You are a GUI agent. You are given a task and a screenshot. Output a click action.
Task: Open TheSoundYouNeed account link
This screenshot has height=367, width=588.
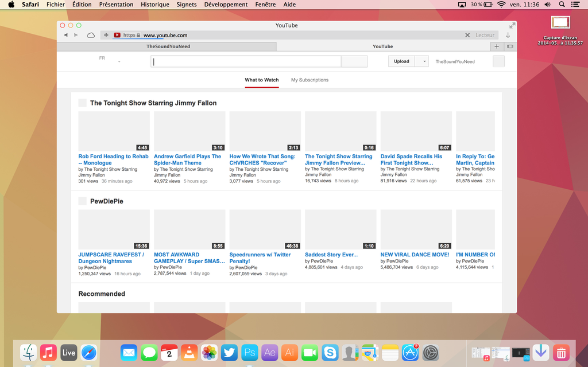coord(455,61)
